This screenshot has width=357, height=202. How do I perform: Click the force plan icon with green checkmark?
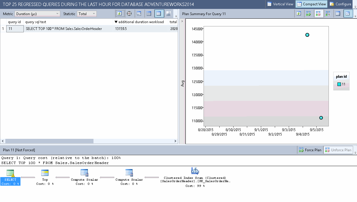click(x=309, y=13)
